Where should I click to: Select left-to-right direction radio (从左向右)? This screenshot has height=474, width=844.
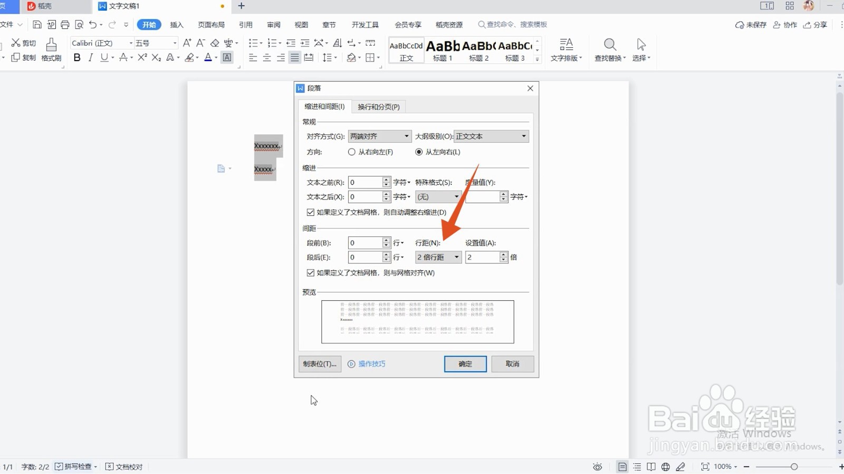(419, 152)
